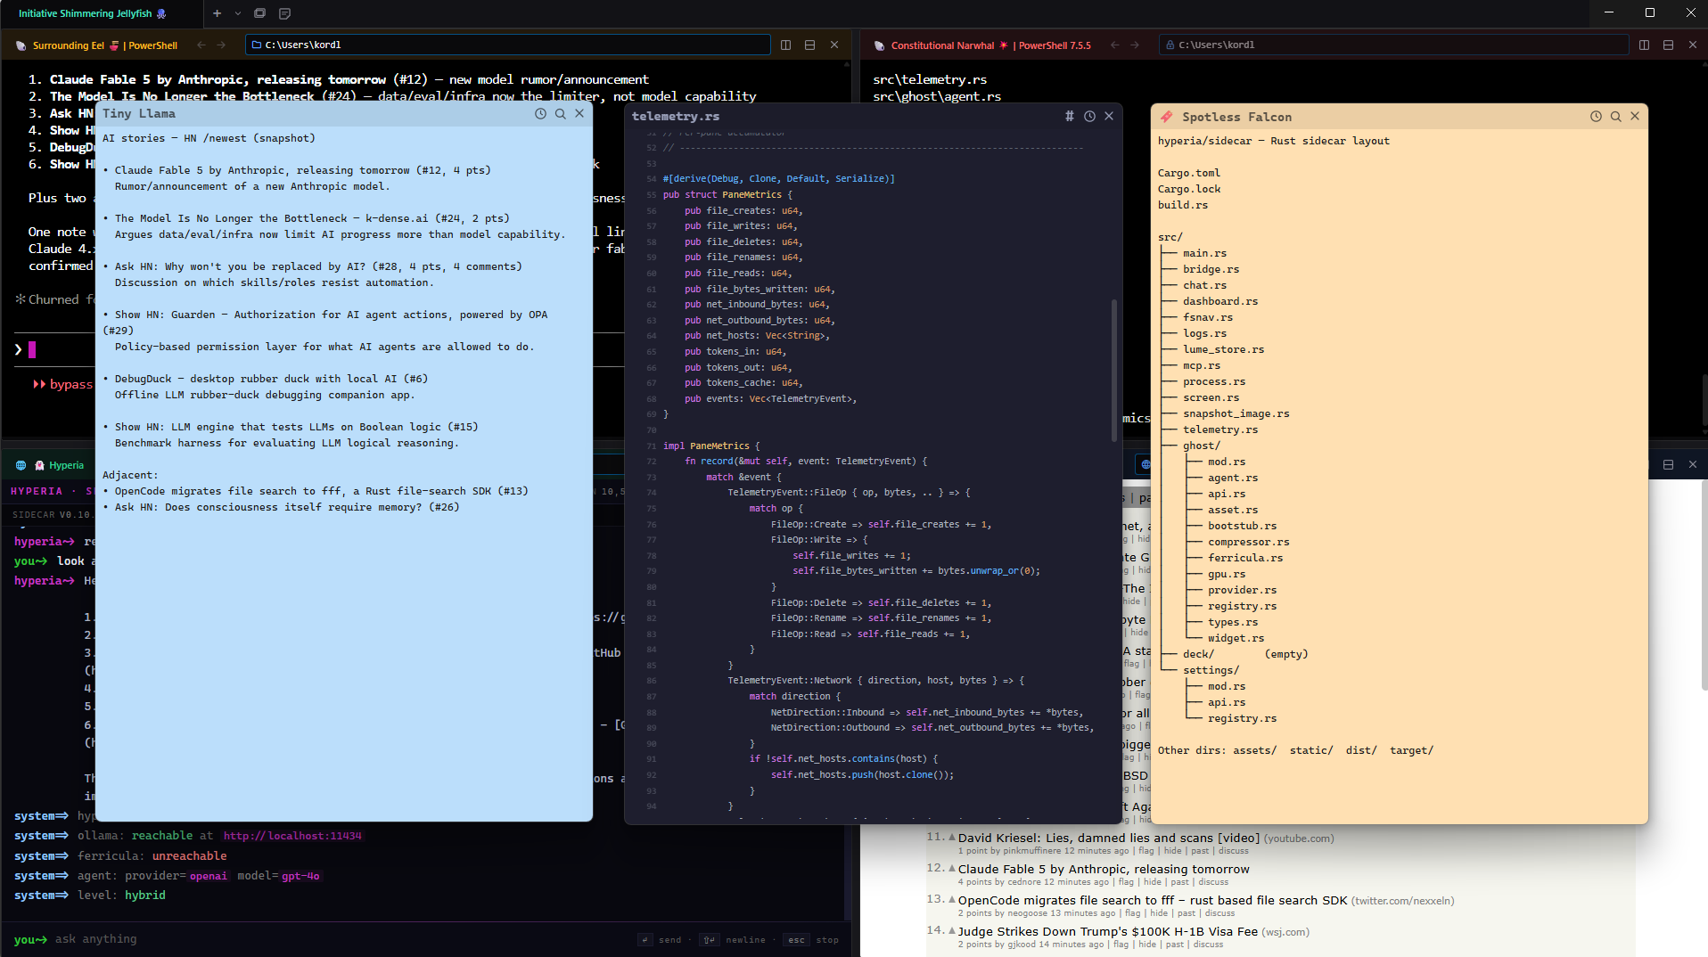The image size is (1708, 957).
Task: Select the Initiative Shimmering Jellyfish tab
Action: (92, 13)
